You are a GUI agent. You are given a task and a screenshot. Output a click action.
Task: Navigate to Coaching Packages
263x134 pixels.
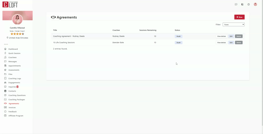(x=17, y=99)
